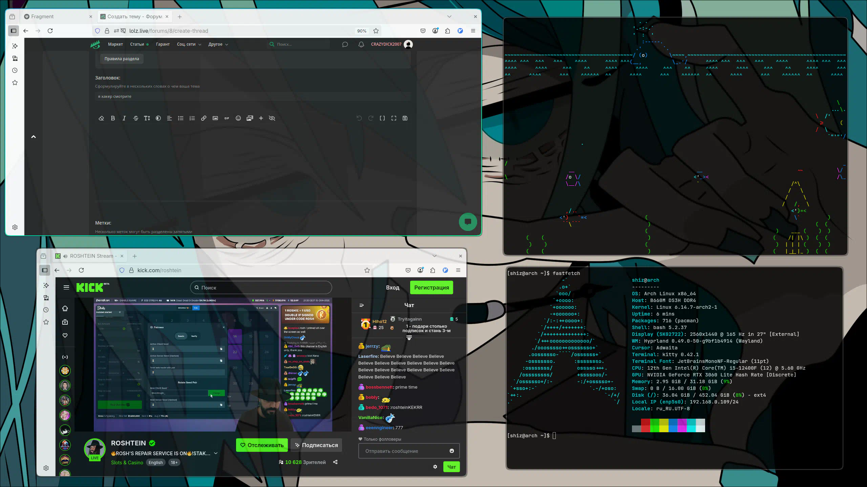Insert a bulleted list in forum editor

click(x=181, y=118)
